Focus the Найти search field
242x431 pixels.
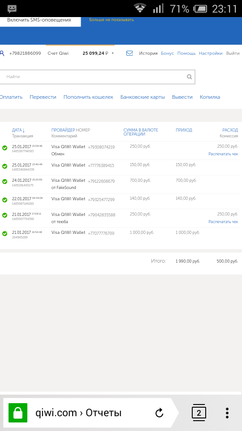pos(97,77)
